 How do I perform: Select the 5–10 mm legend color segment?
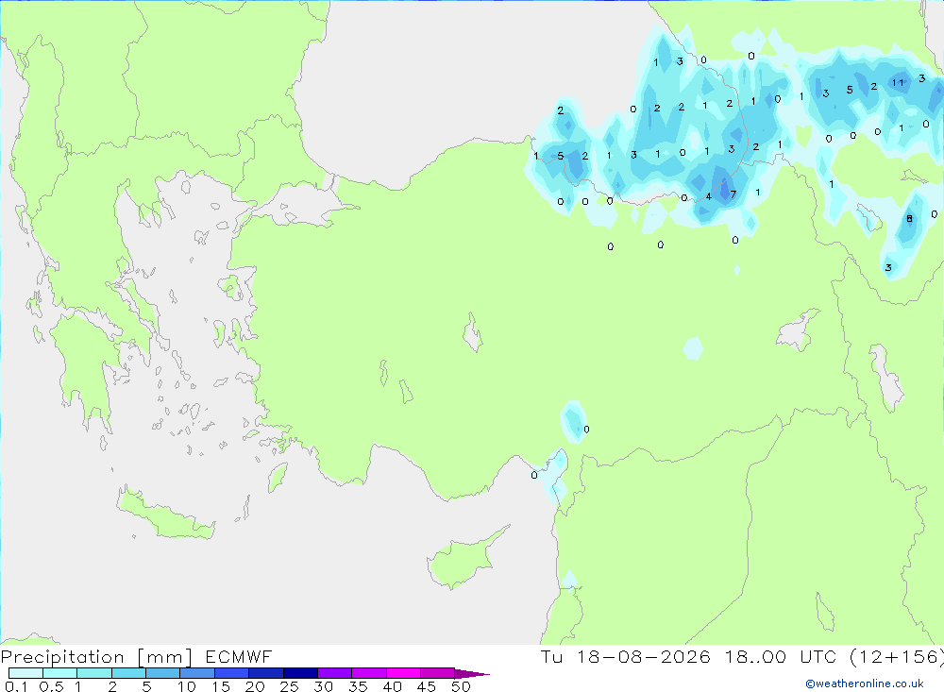[163, 673]
